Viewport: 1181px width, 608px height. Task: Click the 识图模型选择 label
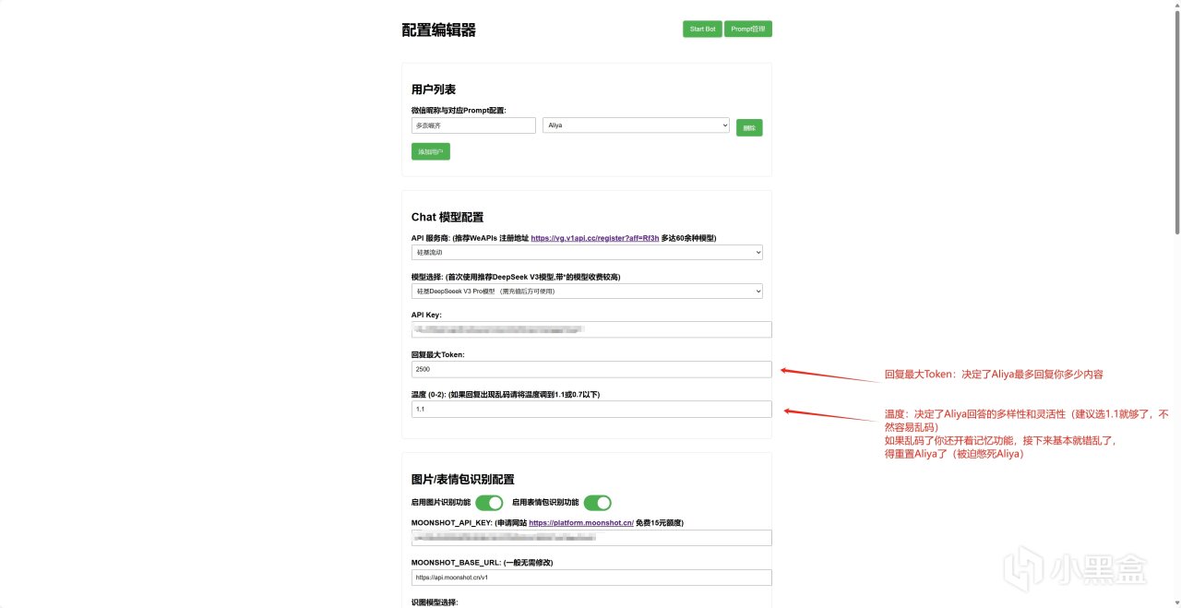(x=435, y=602)
